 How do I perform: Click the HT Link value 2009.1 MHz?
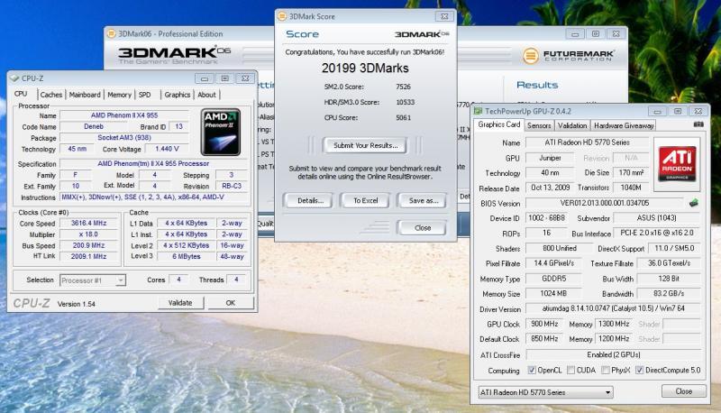click(x=88, y=256)
